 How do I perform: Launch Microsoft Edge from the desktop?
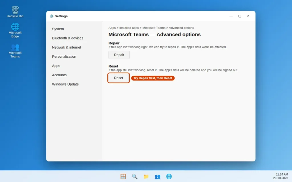[15, 30]
